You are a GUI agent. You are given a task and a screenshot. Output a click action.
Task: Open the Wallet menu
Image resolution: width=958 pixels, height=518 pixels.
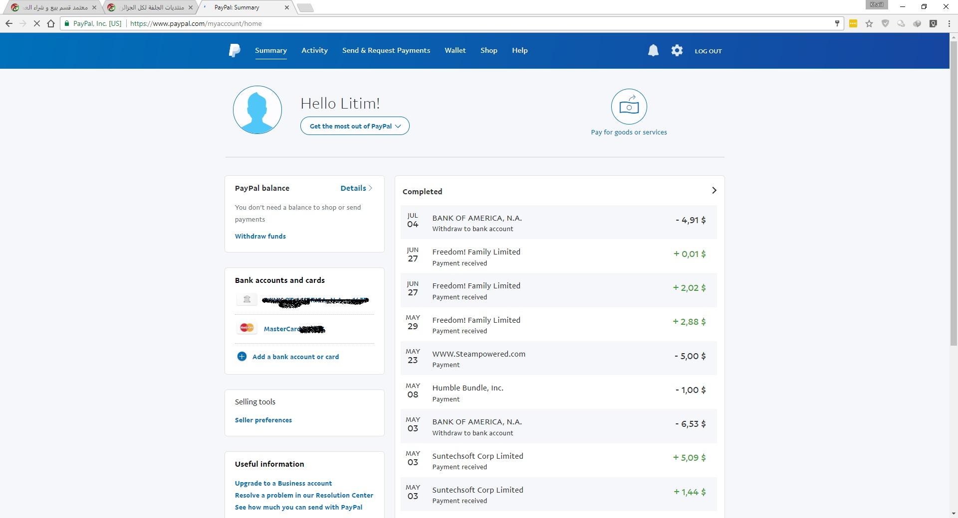click(455, 50)
